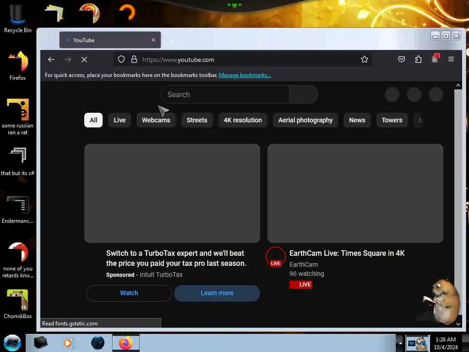Show site security via the padlock icon

[134, 59]
